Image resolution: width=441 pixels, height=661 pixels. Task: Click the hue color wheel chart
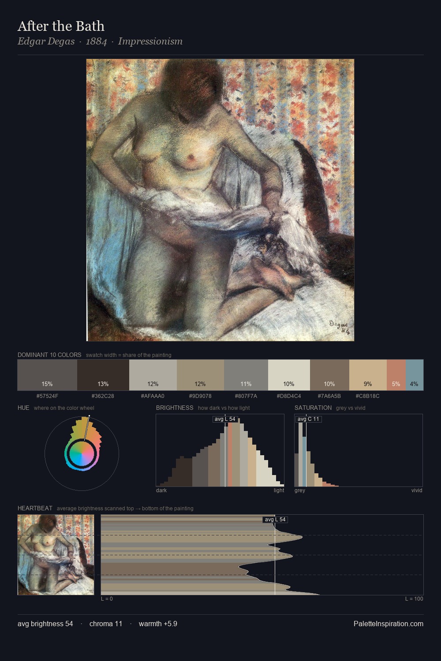82,453
